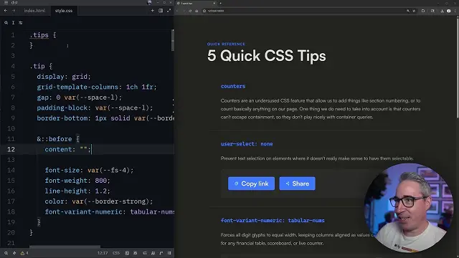Switch to the index.html tab
This screenshot has width=459, height=258.
[x=34, y=11]
